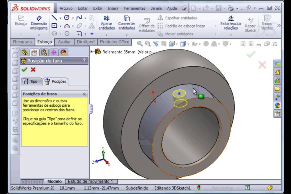Select the Line sketch tool

pyautogui.click(x=54, y=18)
